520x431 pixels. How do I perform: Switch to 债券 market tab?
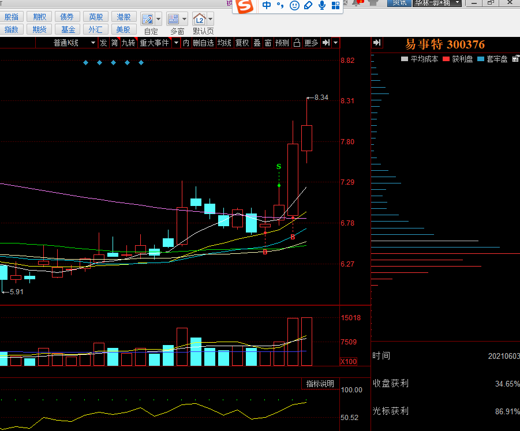68,17
